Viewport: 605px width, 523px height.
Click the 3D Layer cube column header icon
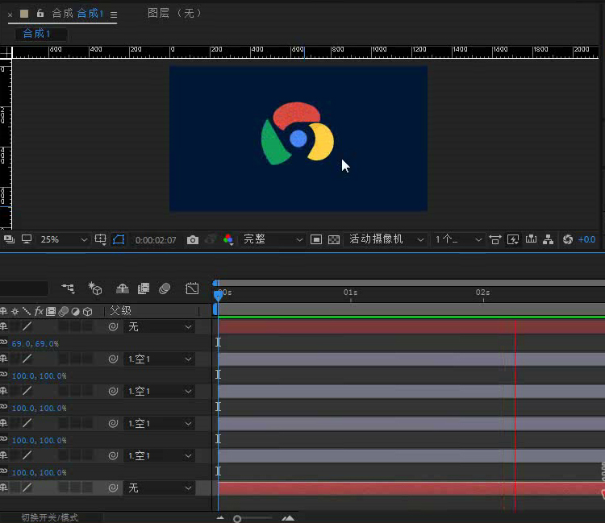click(x=88, y=311)
